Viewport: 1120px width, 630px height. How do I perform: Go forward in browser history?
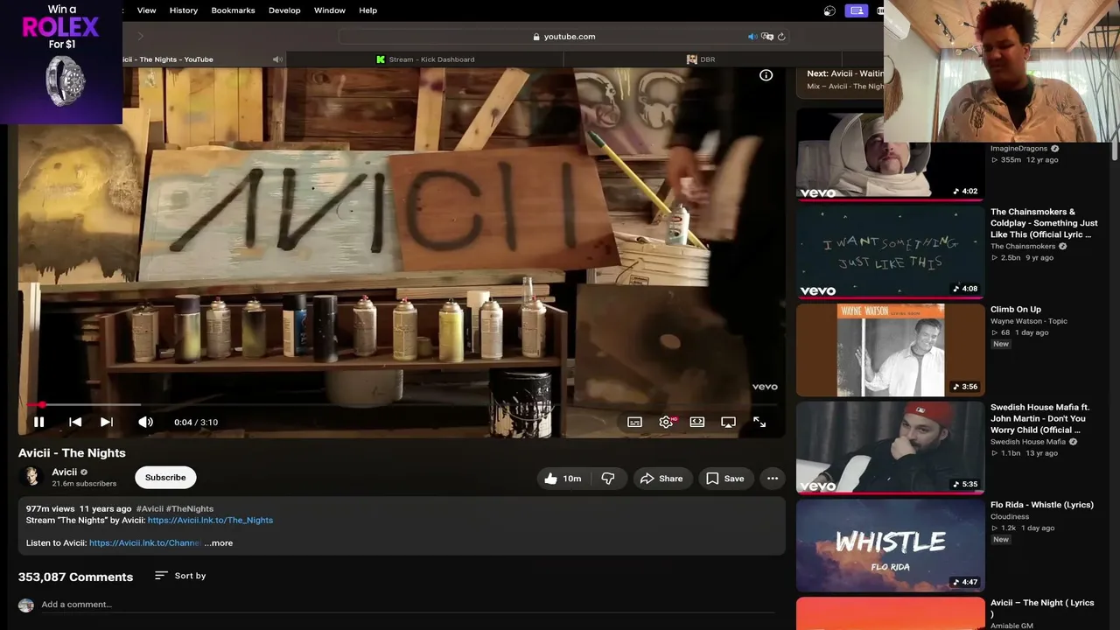point(140,37)
